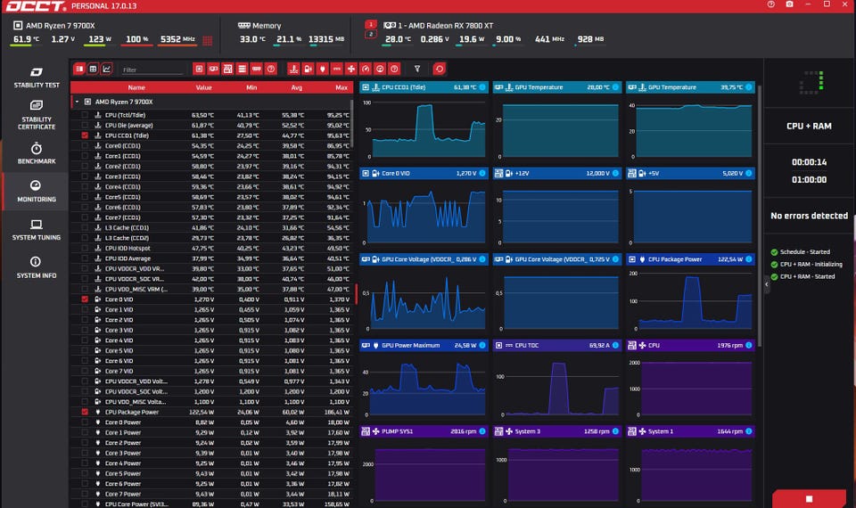The width and height of the screenshot is (856, 508).
Task: Open the System Info section
Action: click(x=36, y=268)
